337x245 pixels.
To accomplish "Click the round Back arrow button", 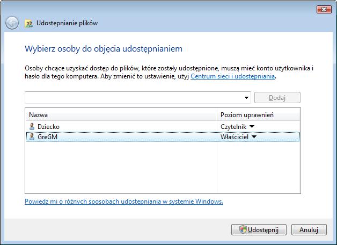I will (12, 23).
